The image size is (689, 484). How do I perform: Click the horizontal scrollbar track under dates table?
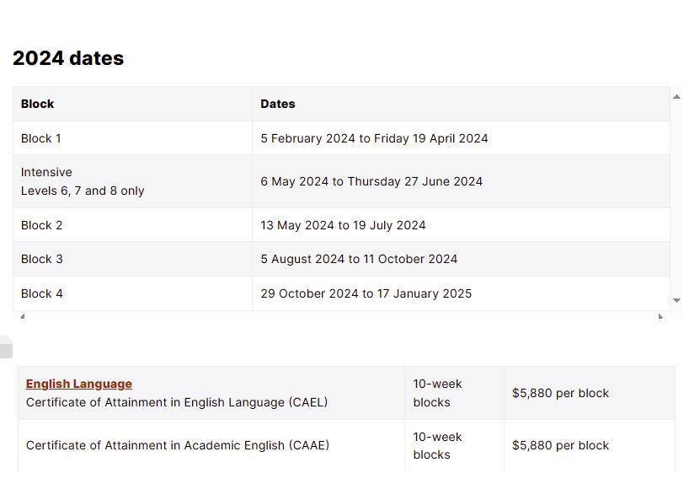[x=341, y=316]
